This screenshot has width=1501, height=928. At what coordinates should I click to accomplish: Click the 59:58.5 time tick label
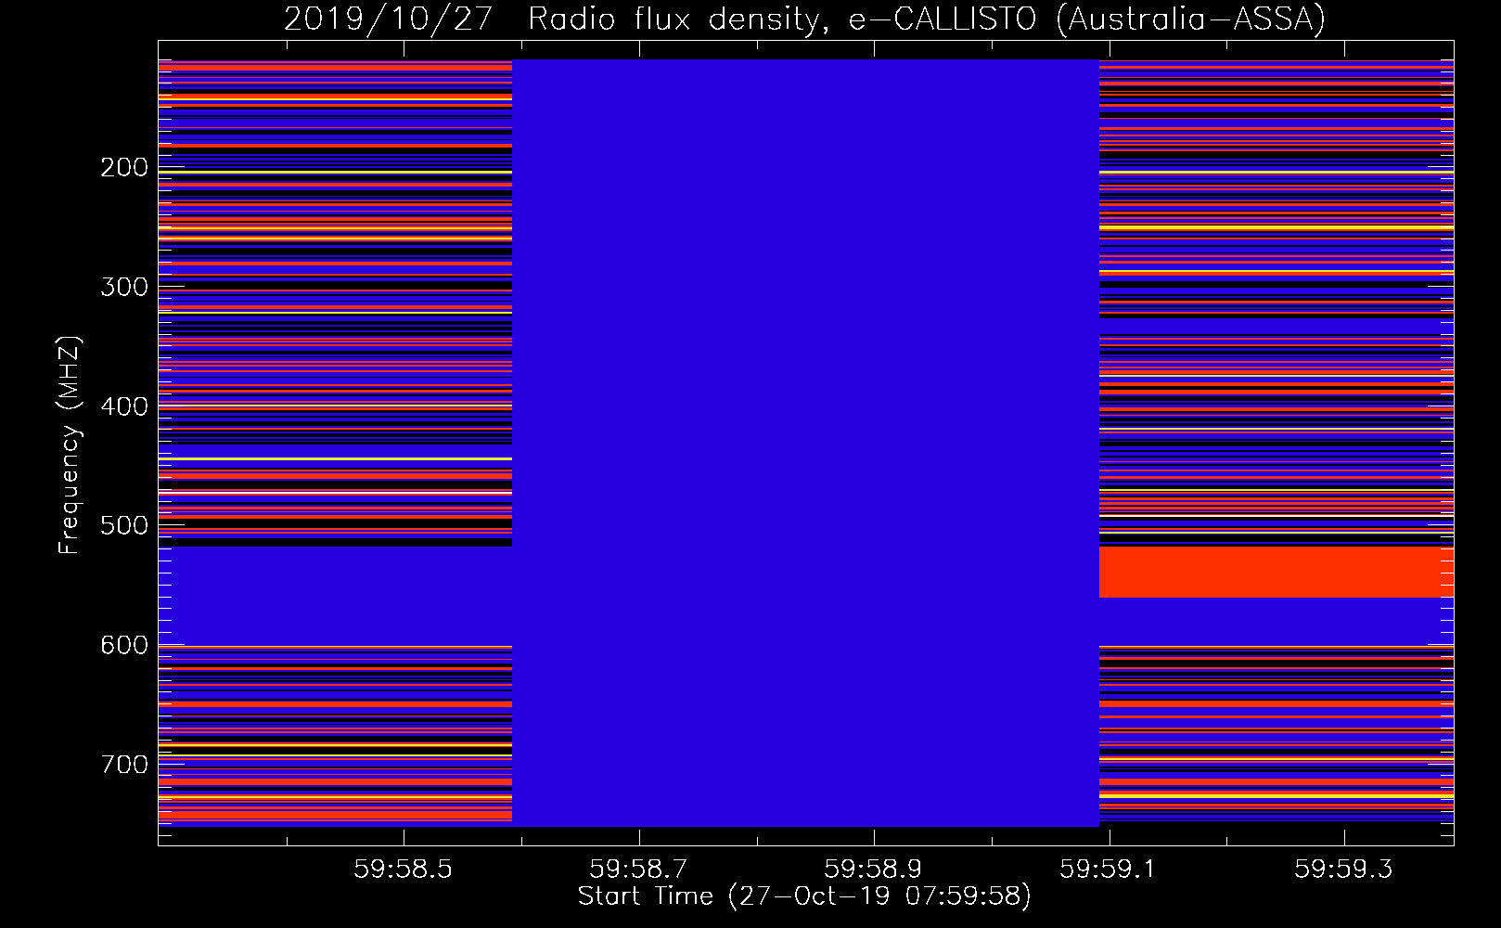(x=404, y=870)
